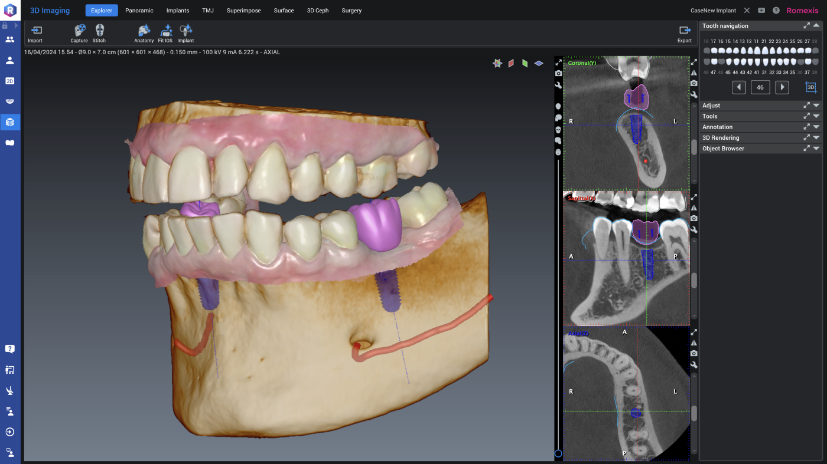Viewport: 827px width, 464px height.
Task: Open the Implants tab
Action: [x=178, y=11]
